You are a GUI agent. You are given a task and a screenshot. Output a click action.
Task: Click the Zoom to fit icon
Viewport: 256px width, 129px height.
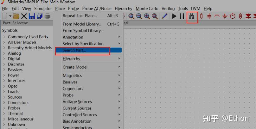point(155,16)
